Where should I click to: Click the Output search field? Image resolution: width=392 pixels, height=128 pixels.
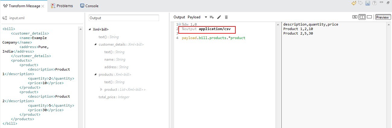click(x=124, y=18)
